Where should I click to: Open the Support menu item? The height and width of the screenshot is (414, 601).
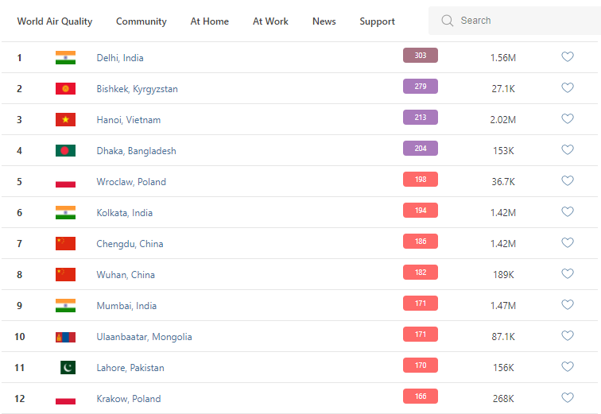(x=377, y=21)
